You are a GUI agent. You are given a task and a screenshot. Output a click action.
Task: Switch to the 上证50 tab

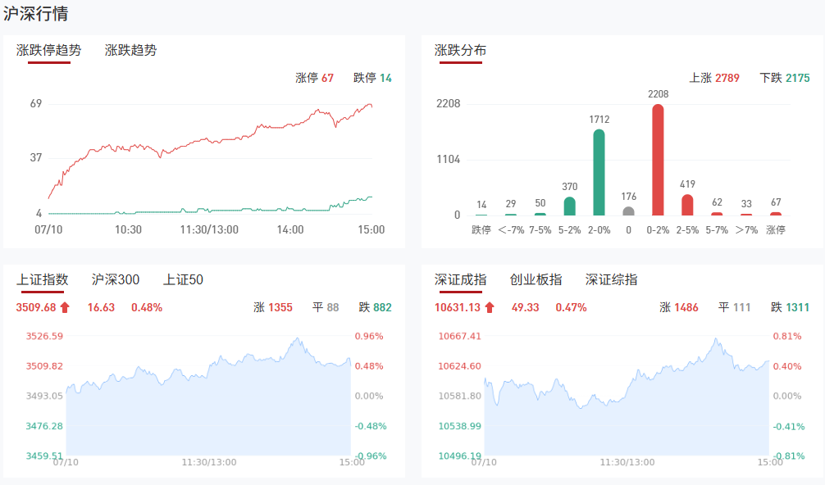tap(183, 279)
